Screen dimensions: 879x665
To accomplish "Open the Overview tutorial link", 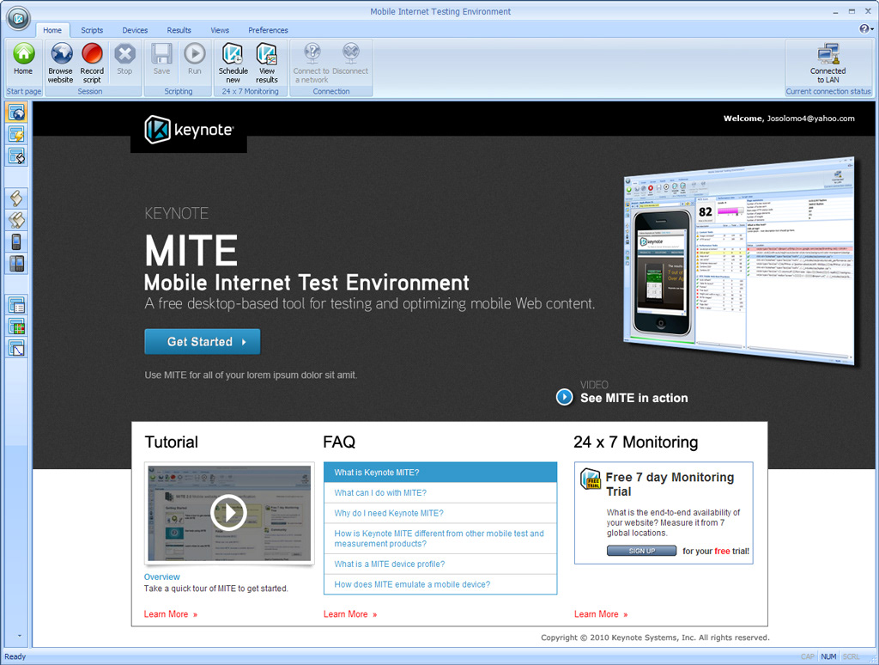I will (161, 577).
